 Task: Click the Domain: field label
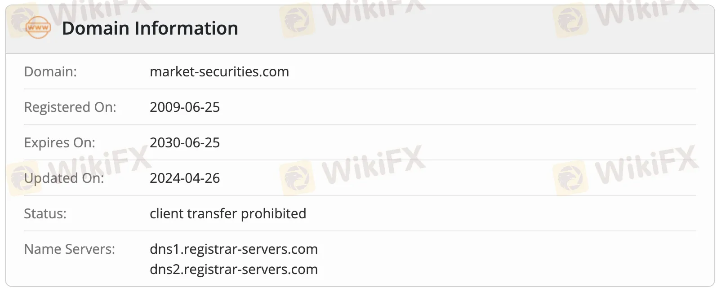[x=50, y=72]
